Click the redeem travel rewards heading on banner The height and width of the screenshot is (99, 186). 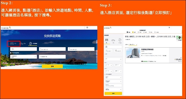(52, 36)
